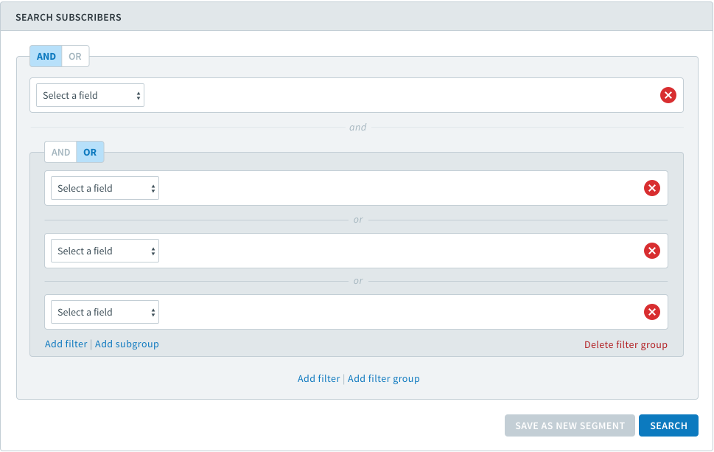Screen dimensions: 714x452
Task: Open the top-level Select a field dropdown
Action: pos(90,95)
